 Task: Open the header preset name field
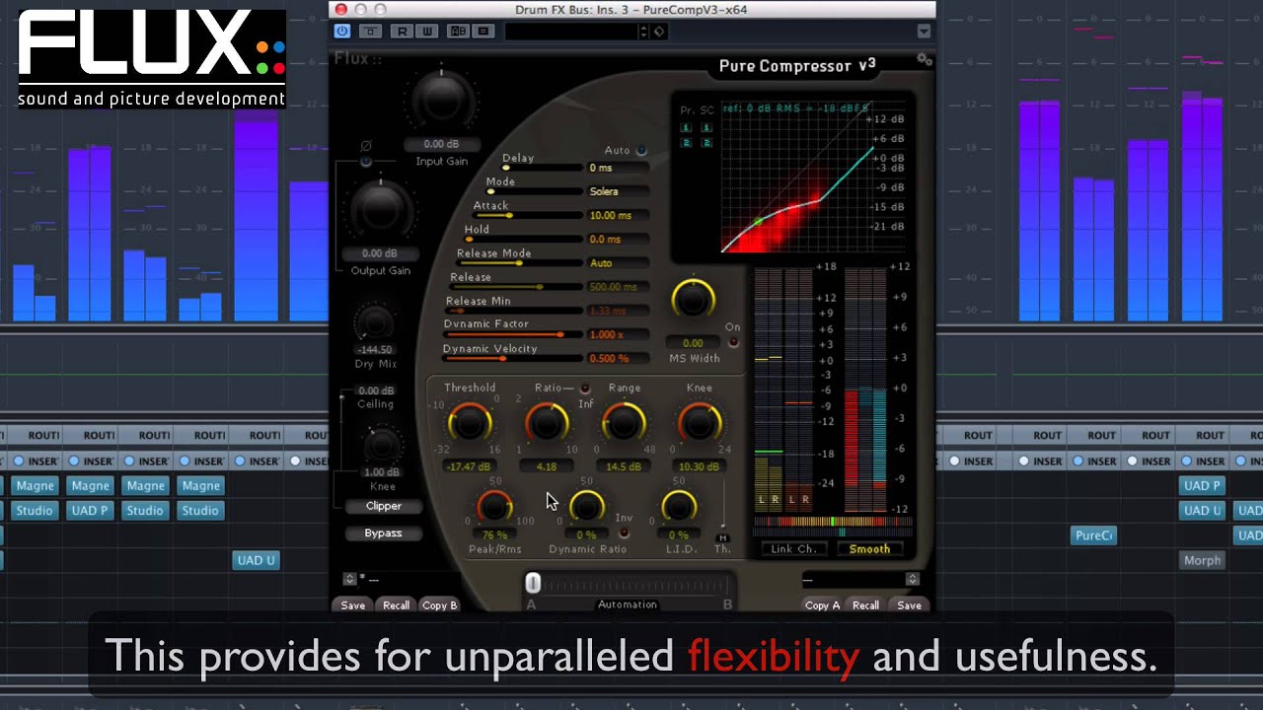click(x=571, y=32)
